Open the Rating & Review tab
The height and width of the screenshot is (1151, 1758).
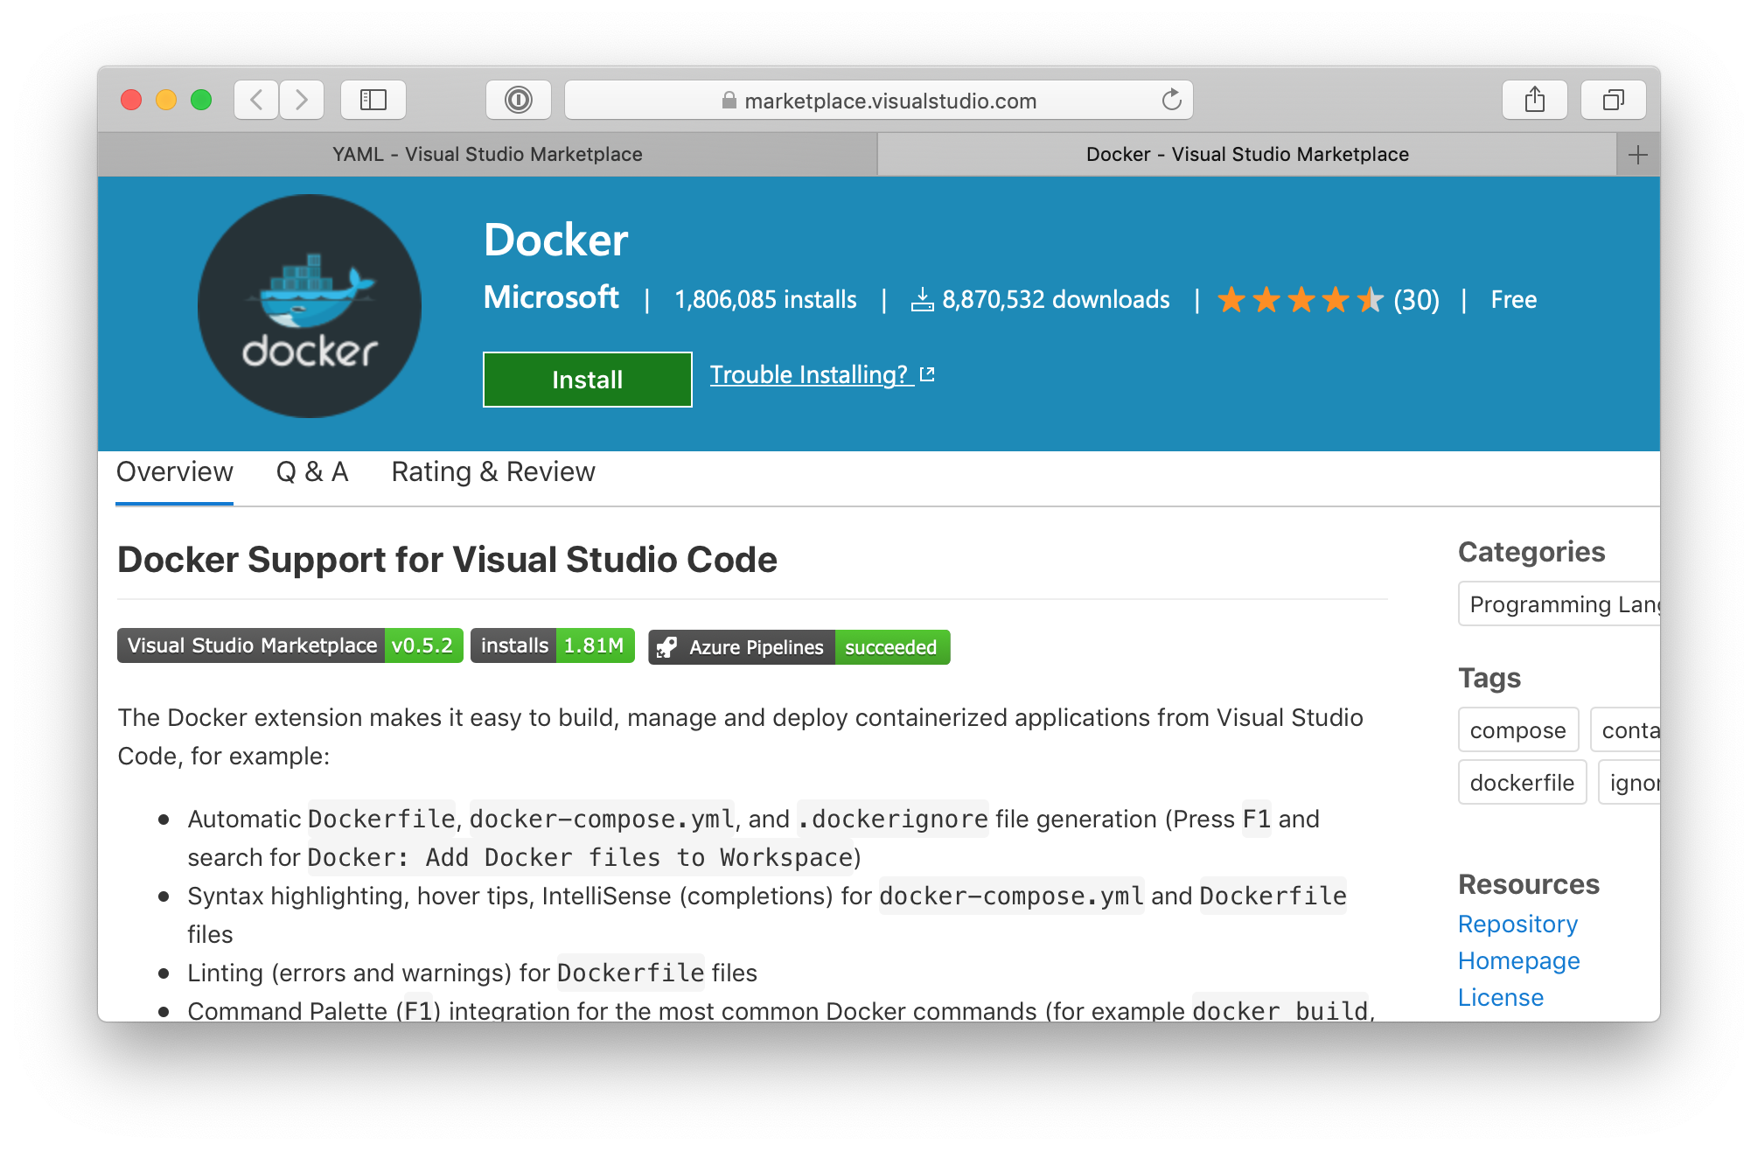click(493, 472)
